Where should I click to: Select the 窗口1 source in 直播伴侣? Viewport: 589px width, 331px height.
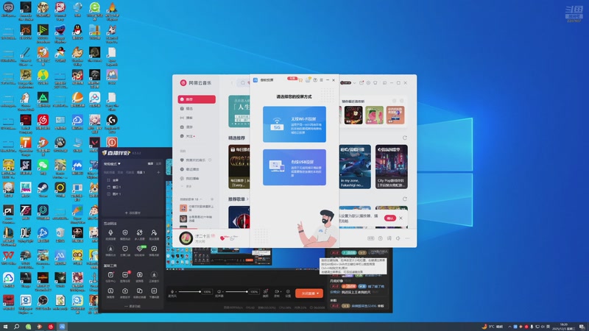pos(114,187)
